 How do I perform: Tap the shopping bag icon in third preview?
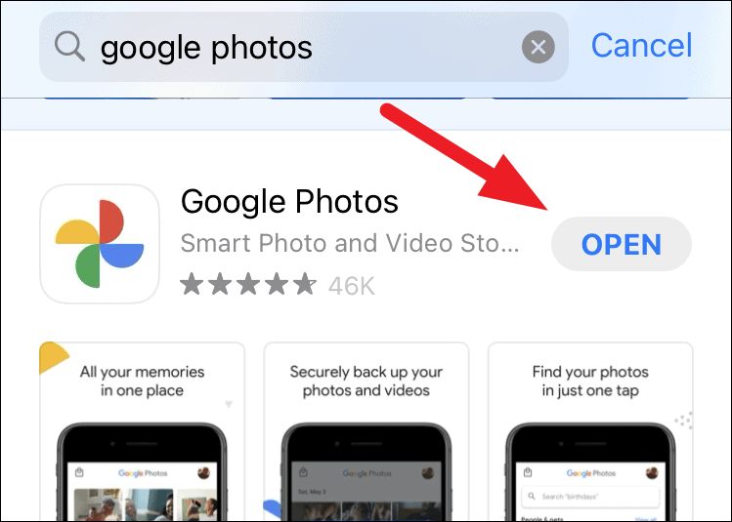click(528, 472)
